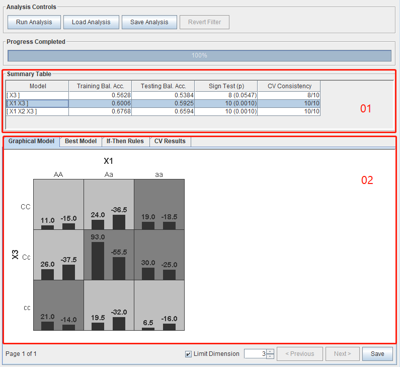Screen dimensions: 400x367
Task: Select the [ X1 X2 X3 ] model row
Action: (163, 111)
